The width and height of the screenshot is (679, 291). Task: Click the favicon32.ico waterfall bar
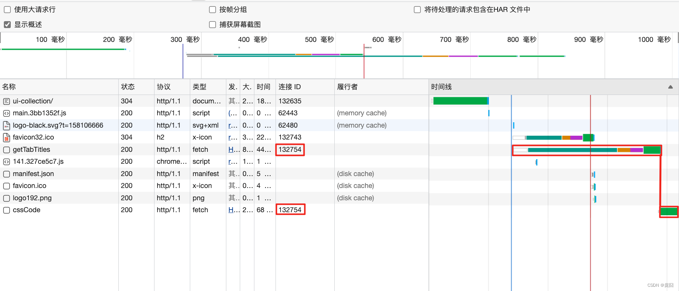click(x=554, y=138)
